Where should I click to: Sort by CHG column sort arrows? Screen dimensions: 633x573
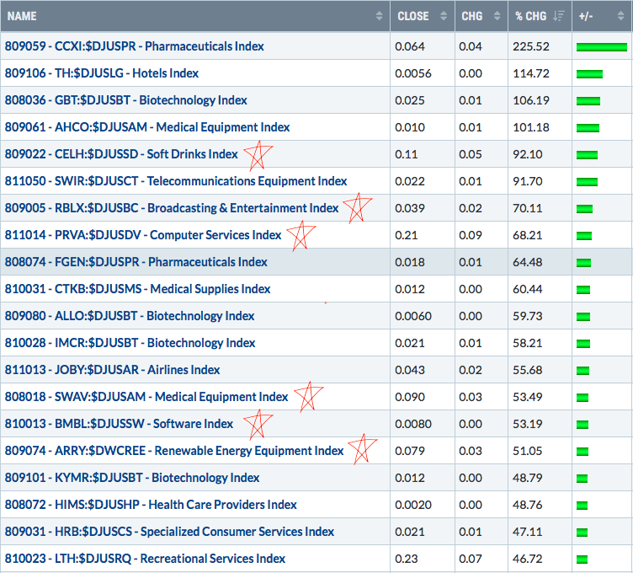[497, 16]
